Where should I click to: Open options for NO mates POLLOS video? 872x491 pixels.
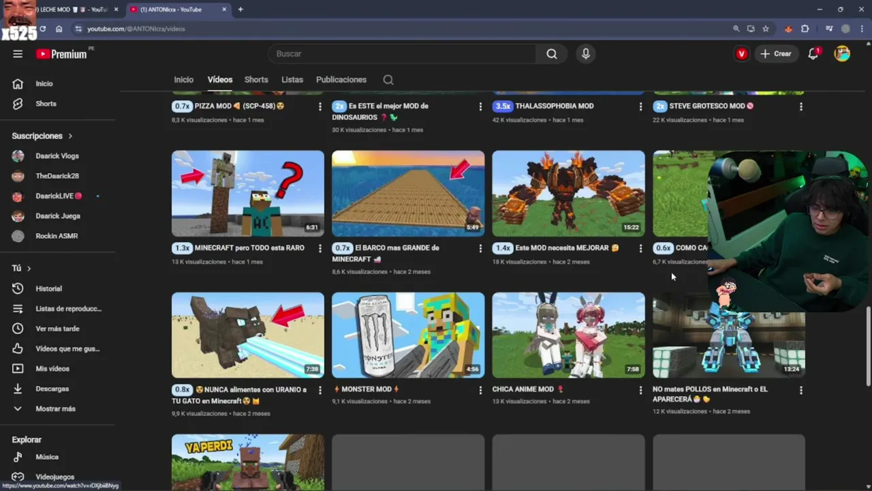point(801,390)
